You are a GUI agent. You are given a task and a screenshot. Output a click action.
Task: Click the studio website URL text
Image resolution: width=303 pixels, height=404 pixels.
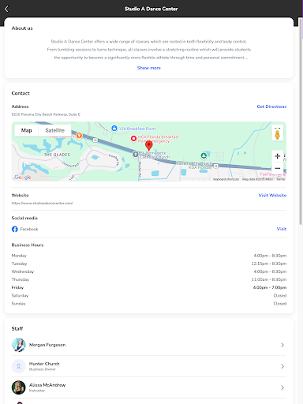42,203
